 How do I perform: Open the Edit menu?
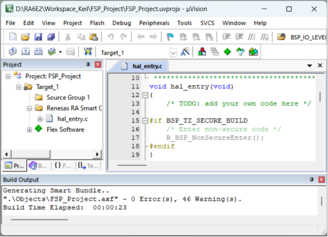(28, 23)
